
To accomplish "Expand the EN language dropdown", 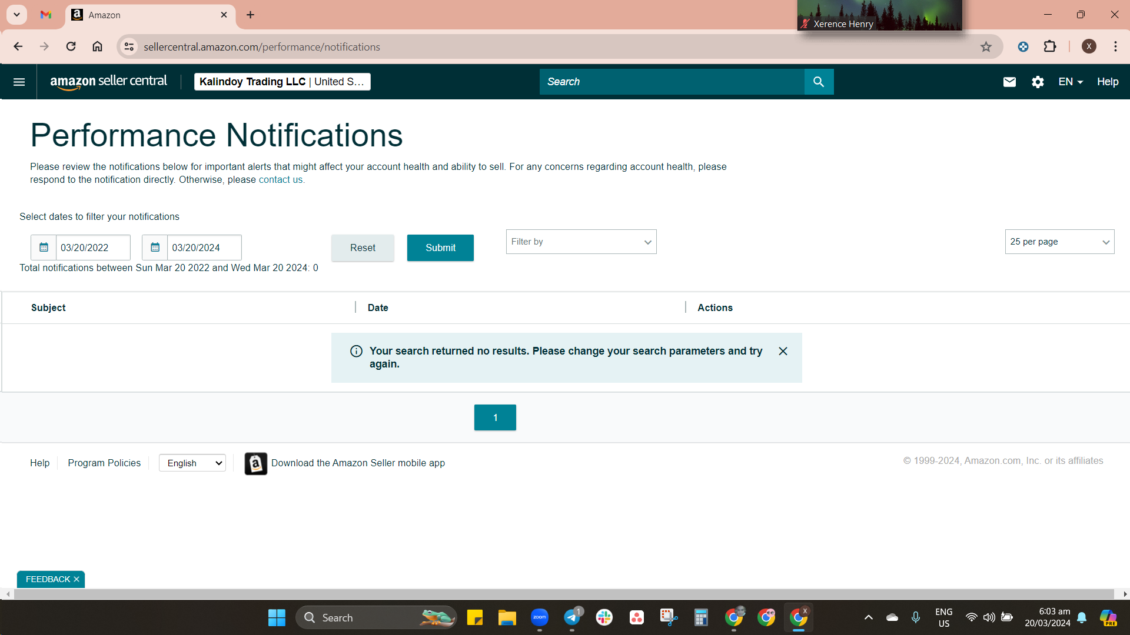I will 1071,82.
